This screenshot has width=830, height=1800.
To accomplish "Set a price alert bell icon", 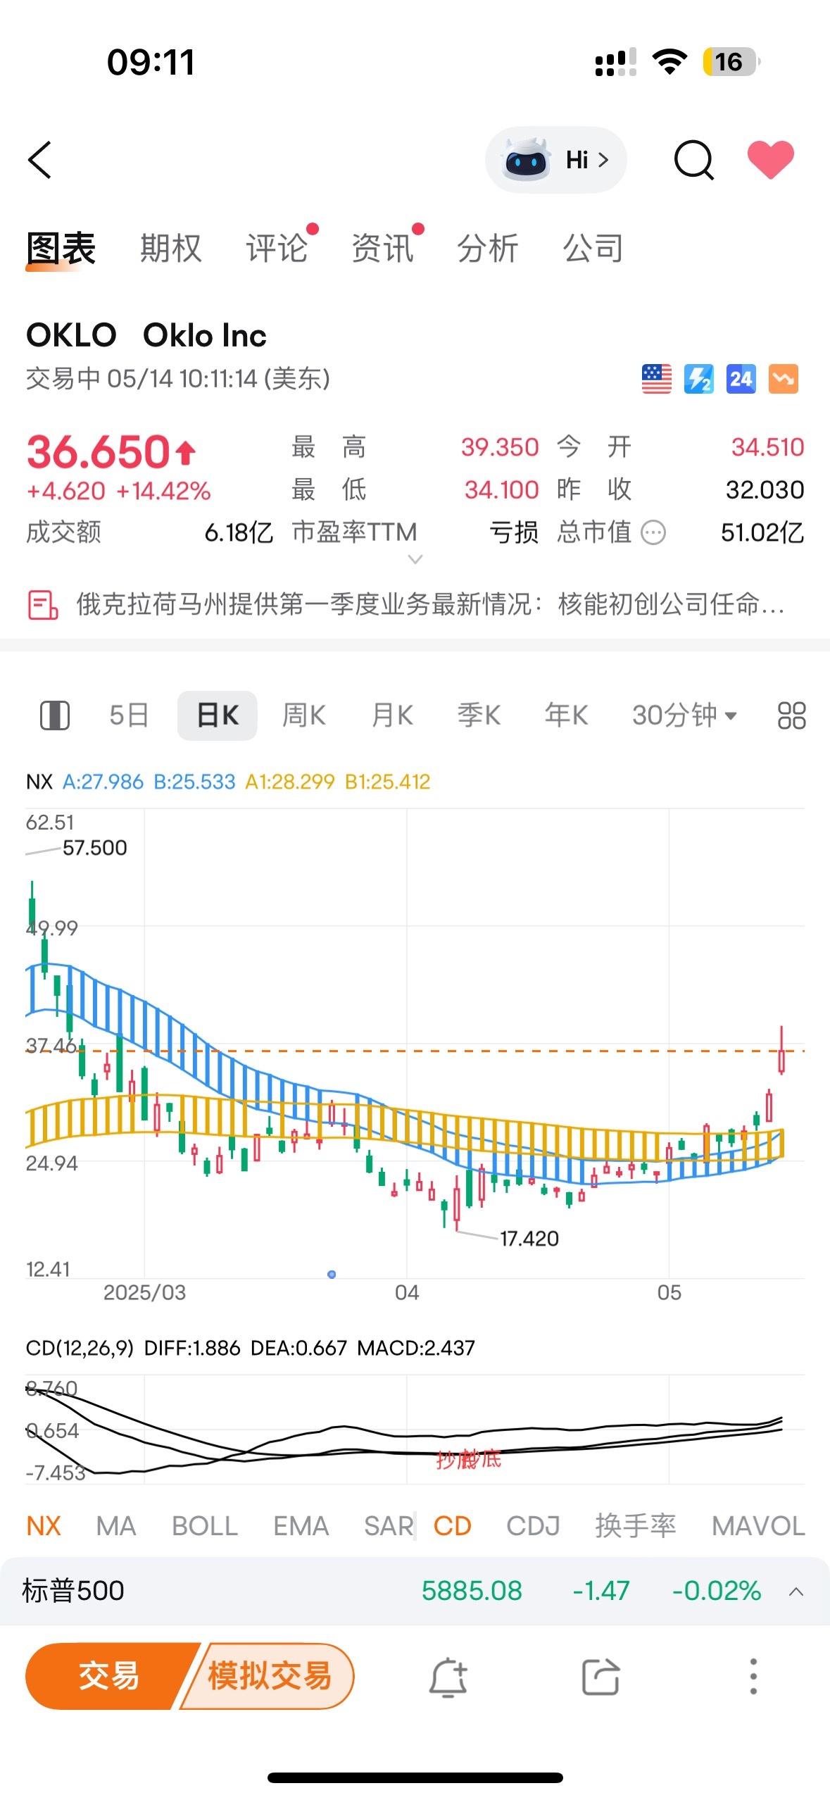I will [x=448, y=1677].
